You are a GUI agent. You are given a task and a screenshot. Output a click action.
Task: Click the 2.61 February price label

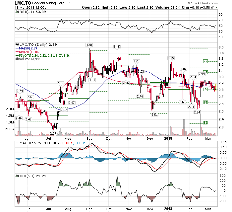[191, 107]
